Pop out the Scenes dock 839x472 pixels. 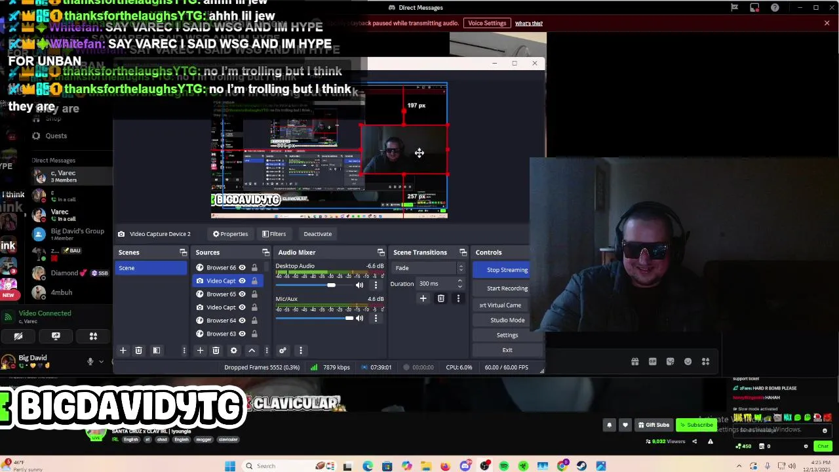183,252
